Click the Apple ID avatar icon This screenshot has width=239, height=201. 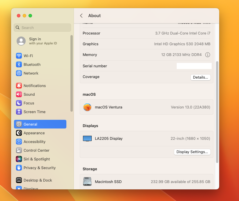(x=21, y=41)
